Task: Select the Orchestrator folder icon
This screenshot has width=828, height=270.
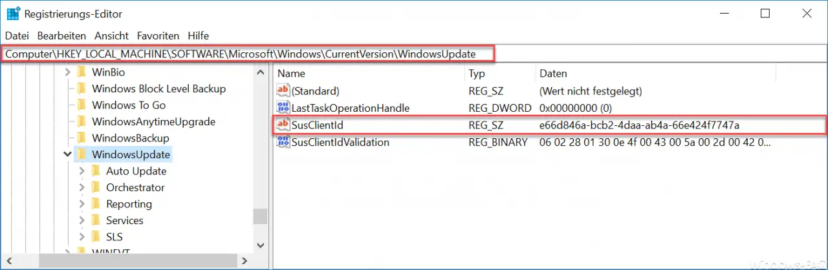Action: point(96,187)
